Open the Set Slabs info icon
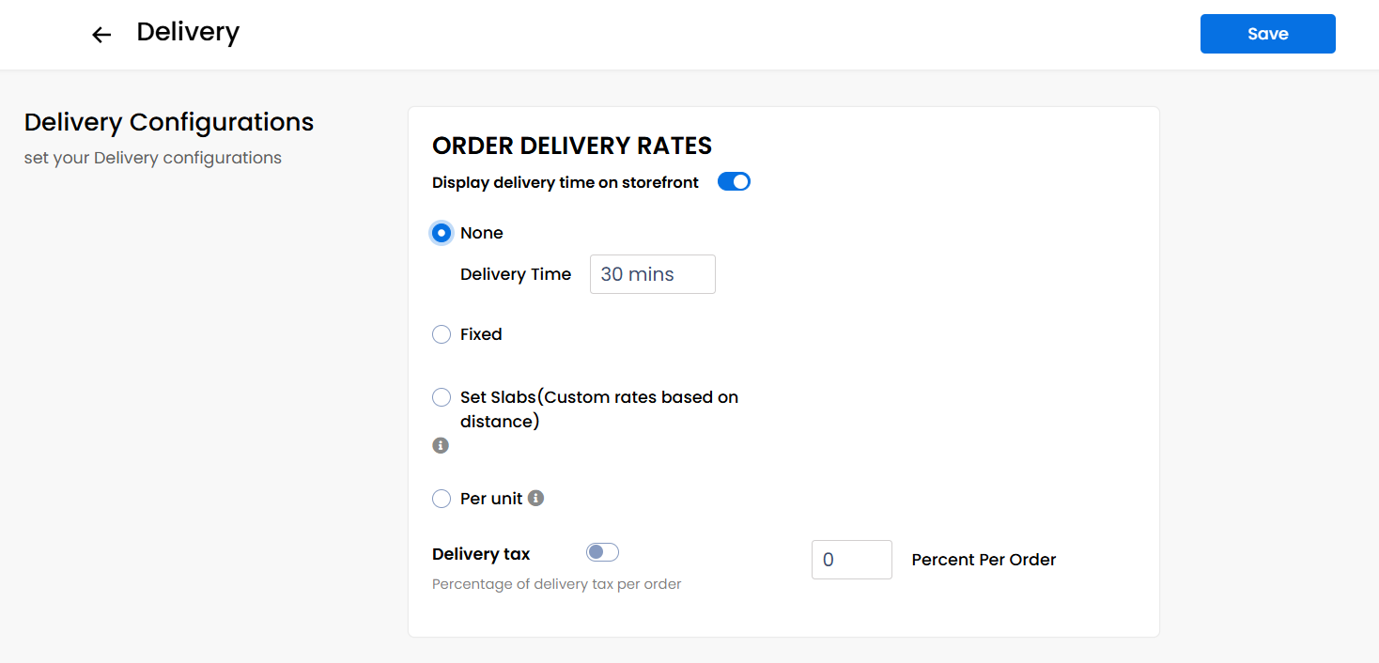This screenshot has width=1379, height=663. pyautogui.click(x=441, y=445)
